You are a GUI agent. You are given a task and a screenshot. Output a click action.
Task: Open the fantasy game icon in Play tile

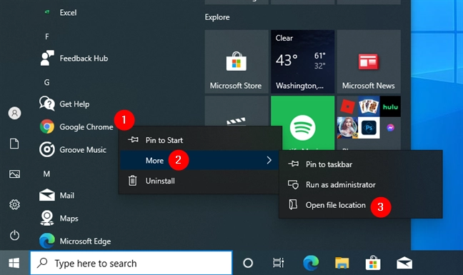tap(347, 128)
